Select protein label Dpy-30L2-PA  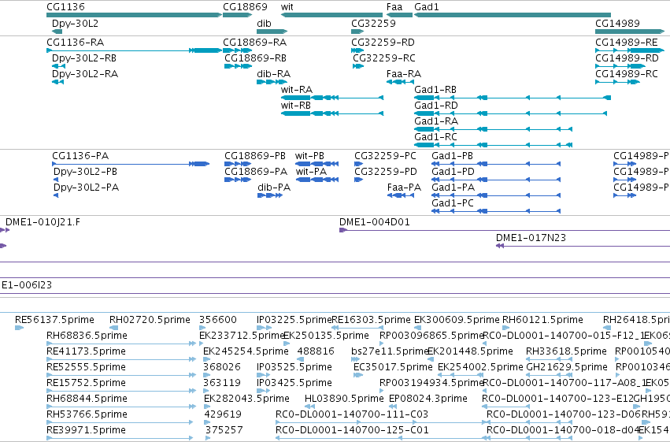tap(86, 188)
